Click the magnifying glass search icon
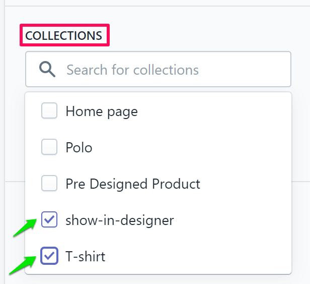 (x=47, y=70)
